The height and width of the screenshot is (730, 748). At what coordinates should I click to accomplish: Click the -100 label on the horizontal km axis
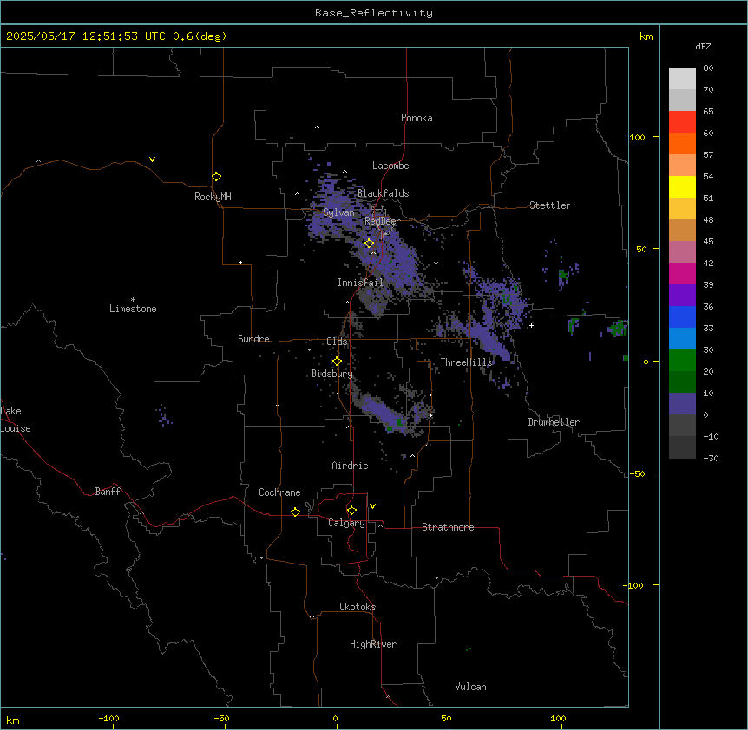[x=108, y=718]
